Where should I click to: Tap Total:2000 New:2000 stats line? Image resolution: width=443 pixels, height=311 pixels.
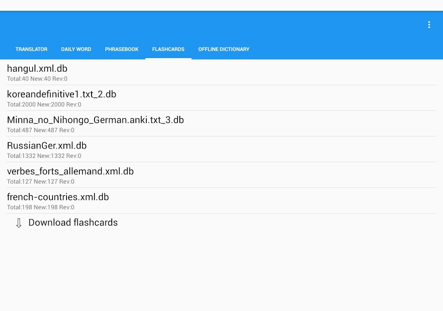[x=44, y=105]
